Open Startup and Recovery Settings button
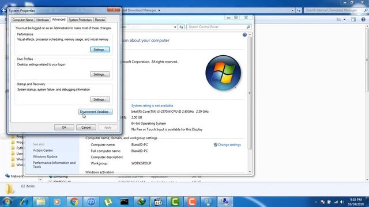This screenshot has width=369, height=207. 100,99
